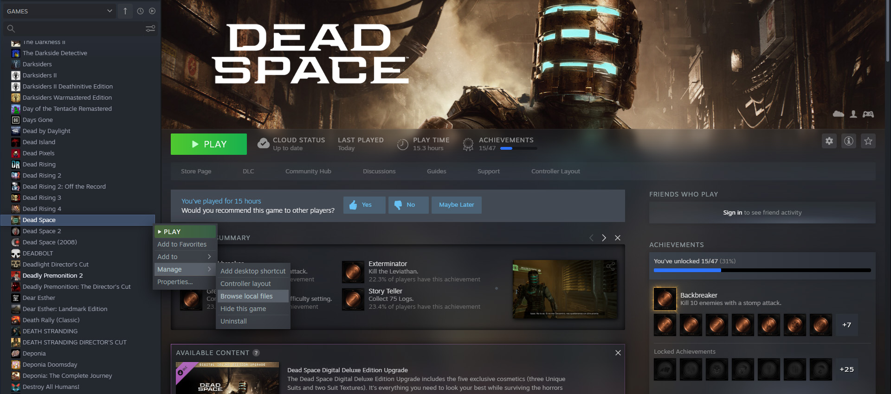891x394 pixels.
Task: Click the share icon on the screenshot
Action: point(610,266)
